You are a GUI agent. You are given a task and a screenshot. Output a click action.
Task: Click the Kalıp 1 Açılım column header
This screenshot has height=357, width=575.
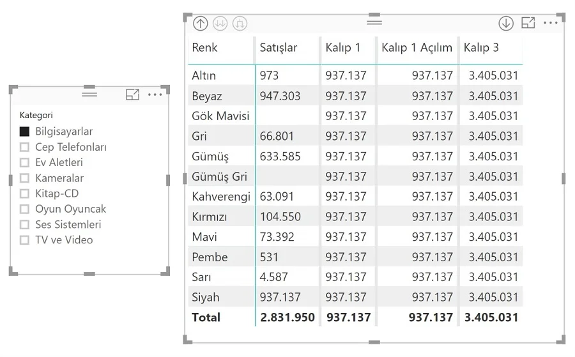[x=417, y=48]
